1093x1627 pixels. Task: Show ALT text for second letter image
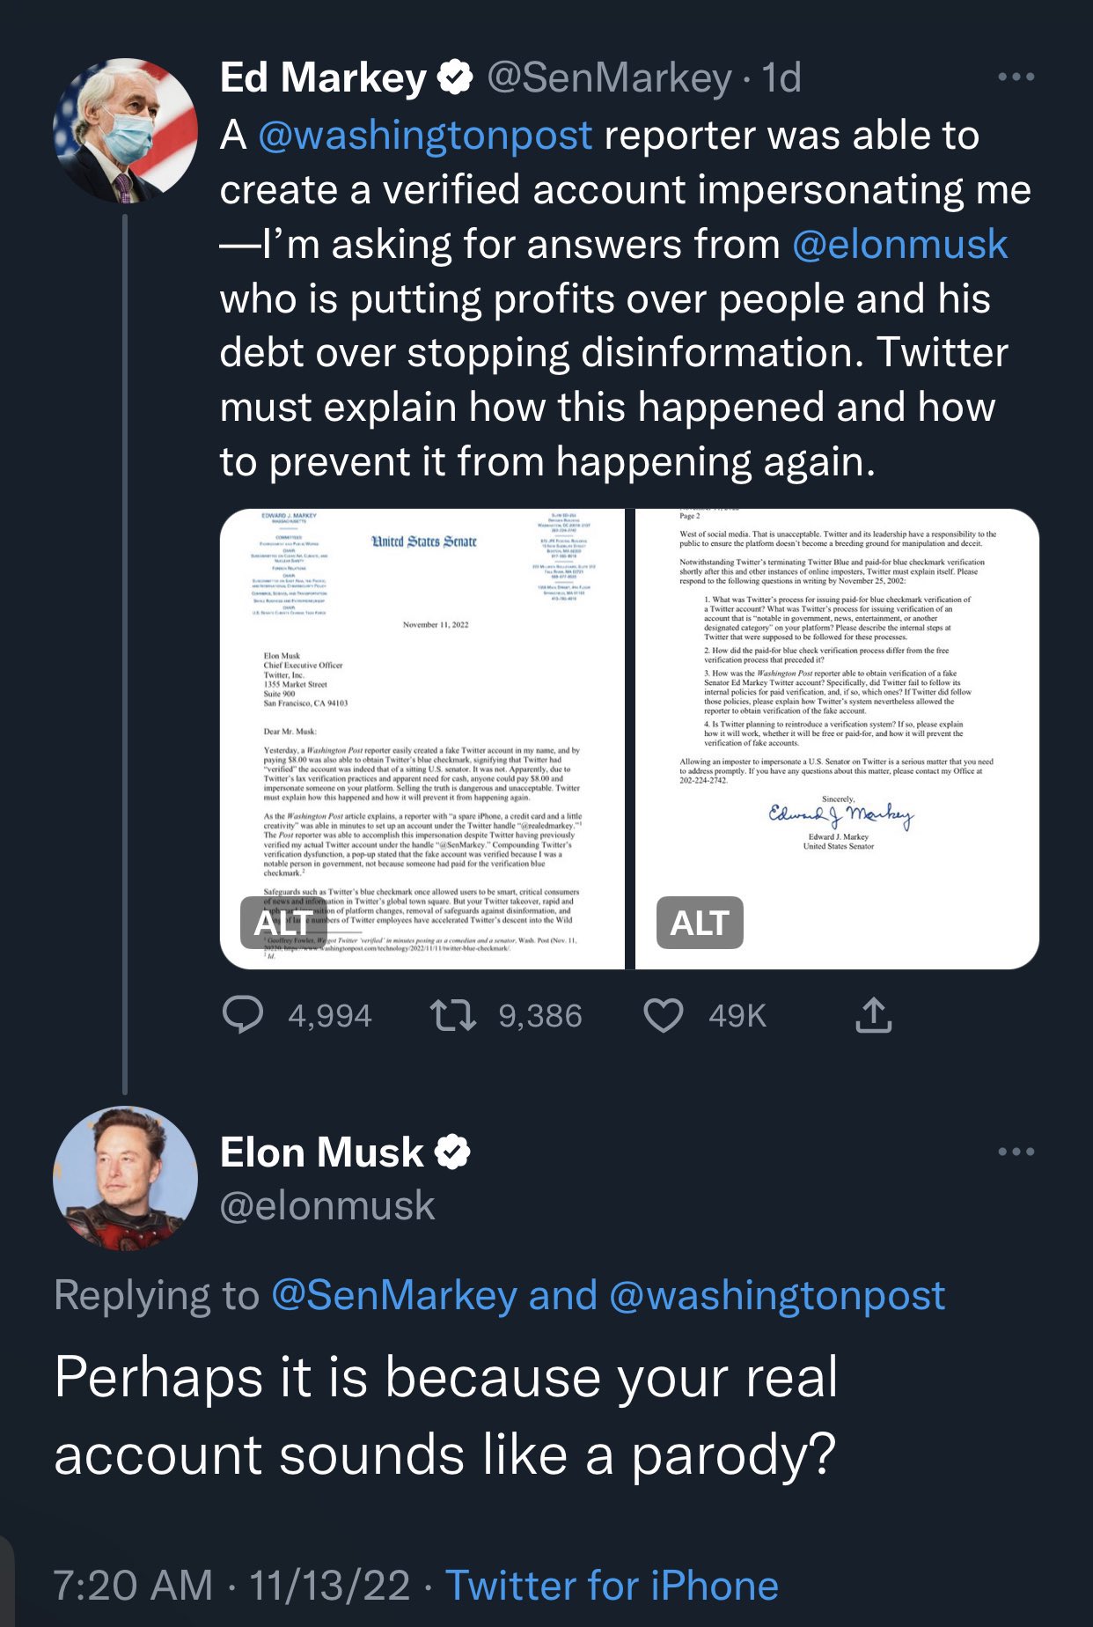(700, 923)
